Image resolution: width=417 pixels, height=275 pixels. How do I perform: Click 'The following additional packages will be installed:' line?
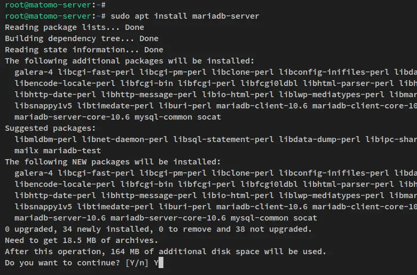130,61
